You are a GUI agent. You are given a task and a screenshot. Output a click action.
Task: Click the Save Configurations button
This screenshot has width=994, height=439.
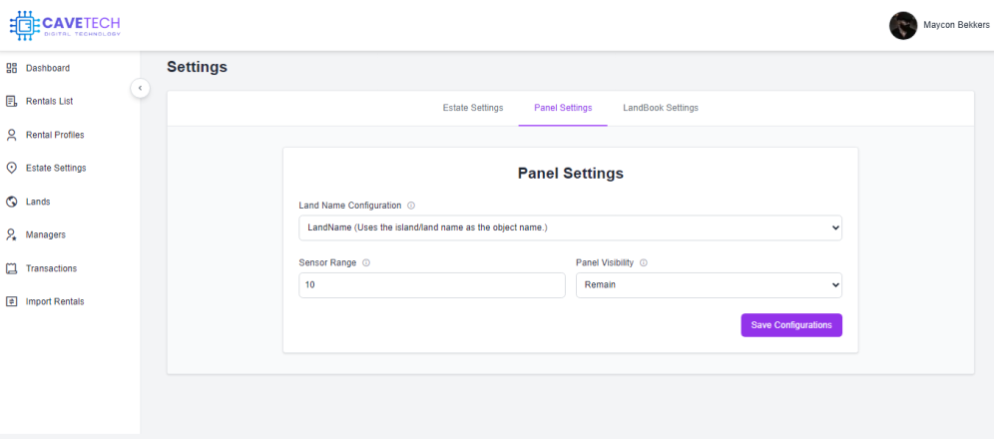791,325
